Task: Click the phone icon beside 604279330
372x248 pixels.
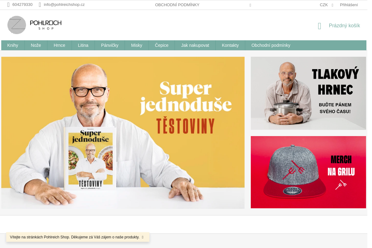Action: point(8,5)
